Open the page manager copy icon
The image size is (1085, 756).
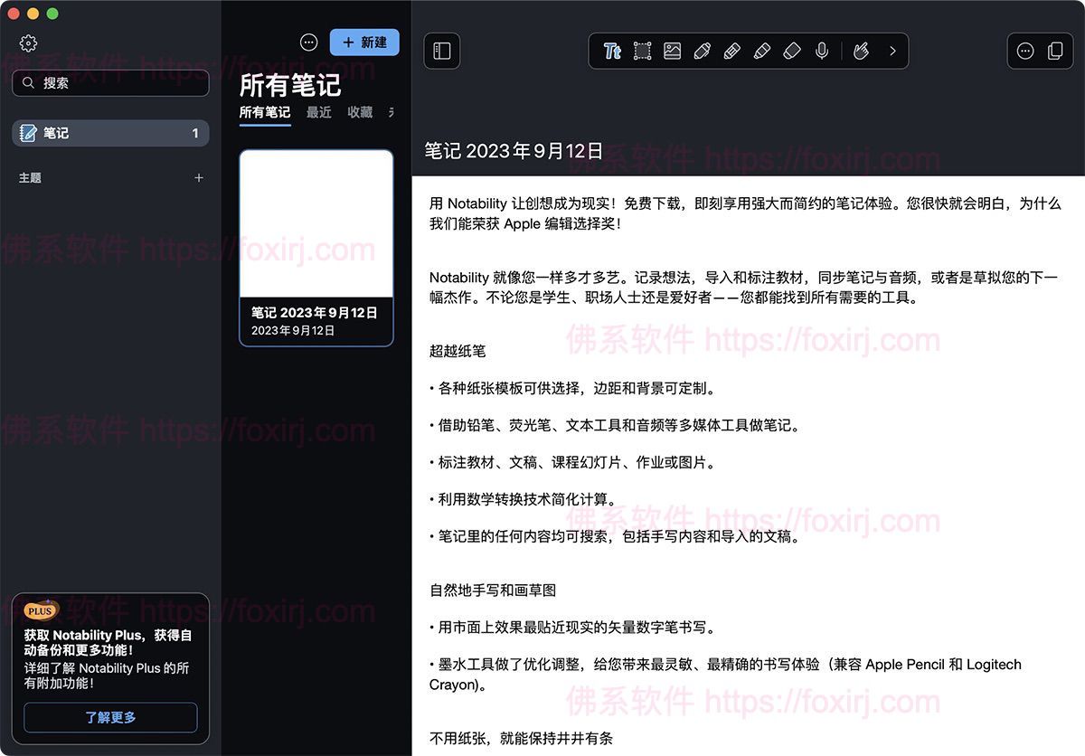click(1055, 52)
